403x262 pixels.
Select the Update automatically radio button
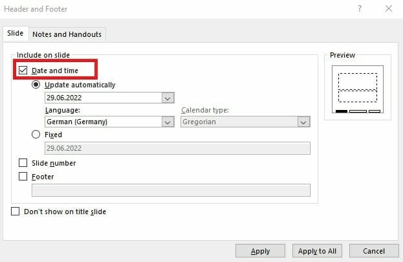coord(36,85)
